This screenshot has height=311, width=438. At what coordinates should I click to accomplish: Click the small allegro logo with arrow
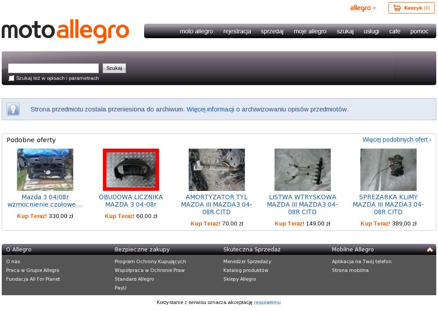(363, 8)
